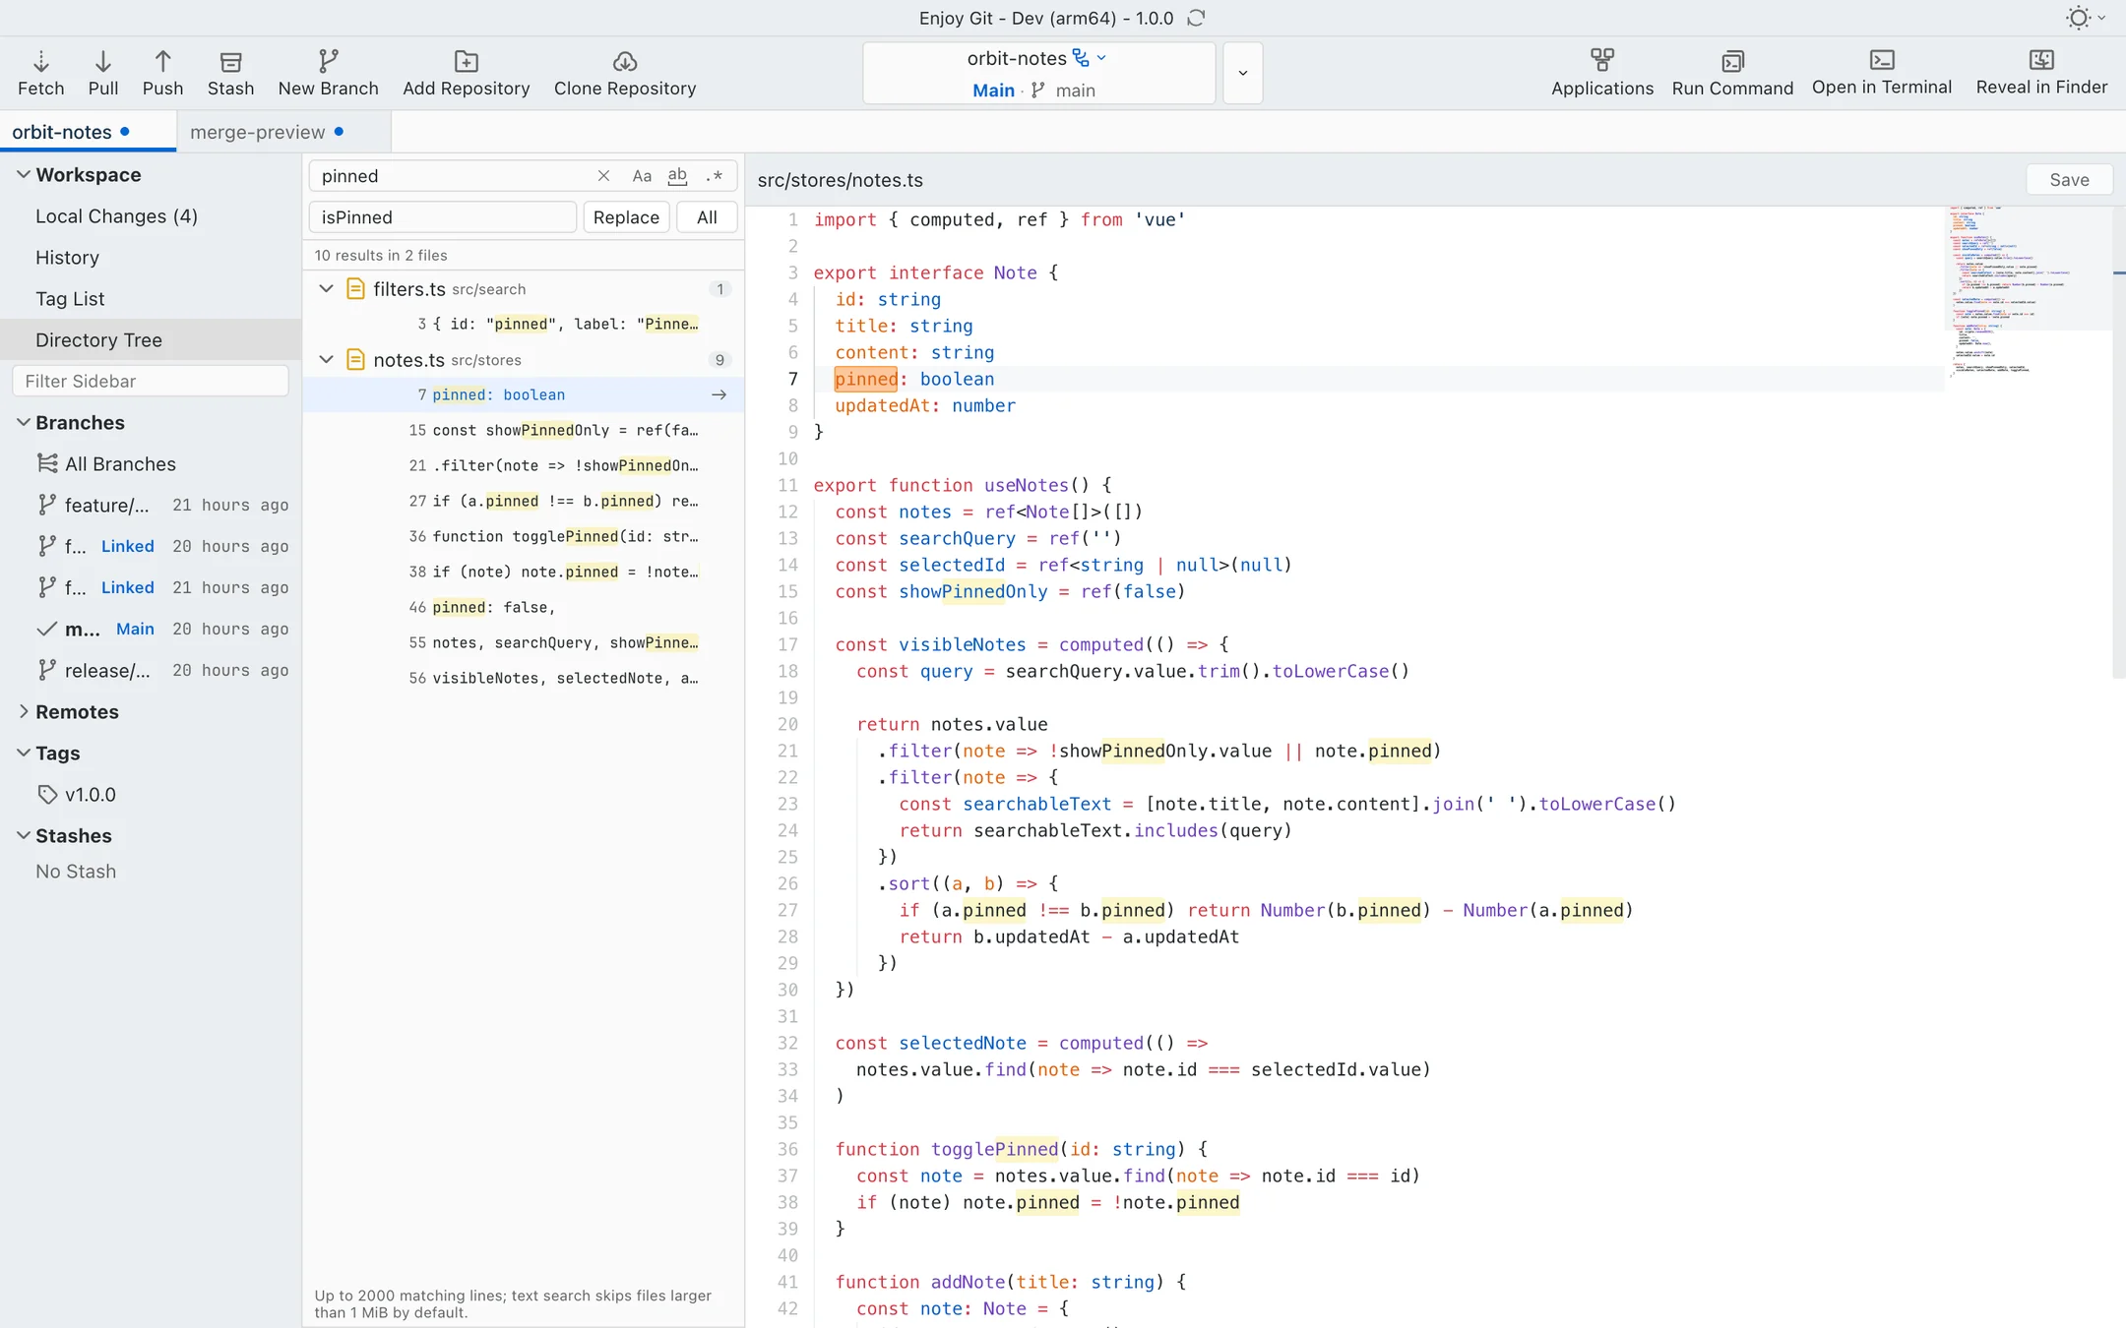Click the Add Repository icon
The image size is (2126, 1328).
coord(466,62)
